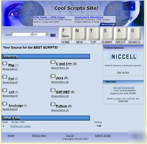Open the ASP category link

(11, 92)
